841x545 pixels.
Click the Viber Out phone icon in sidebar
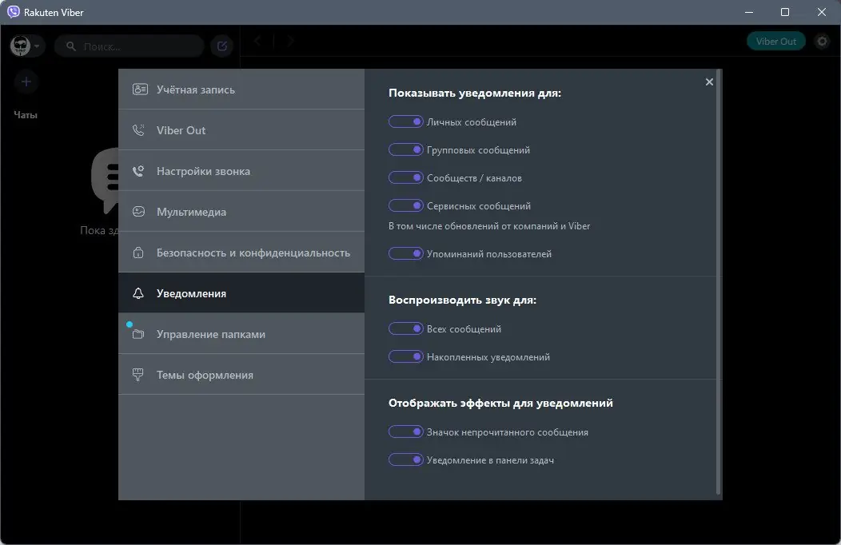139,130
